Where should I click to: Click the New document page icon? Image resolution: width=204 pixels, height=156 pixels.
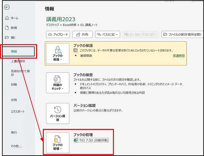click(x=7, y=28)
